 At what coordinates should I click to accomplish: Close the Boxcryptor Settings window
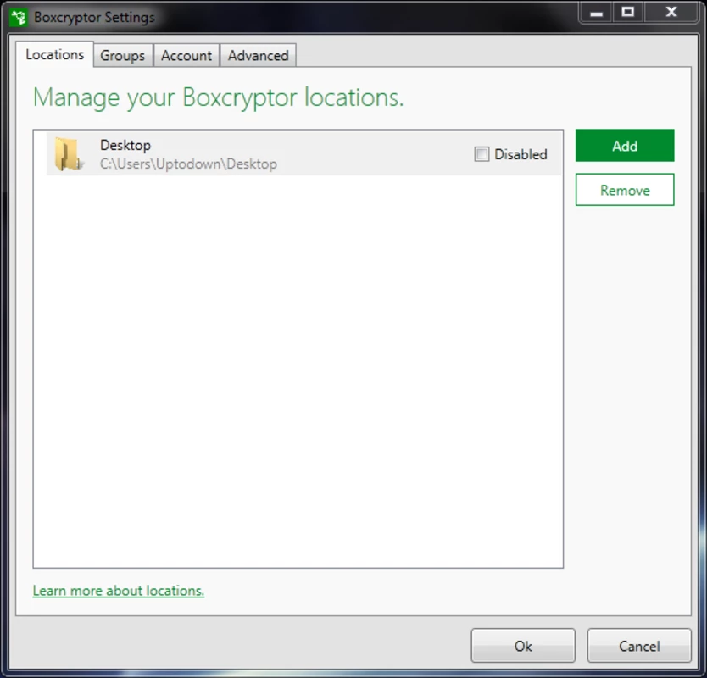tap(671, 13)
